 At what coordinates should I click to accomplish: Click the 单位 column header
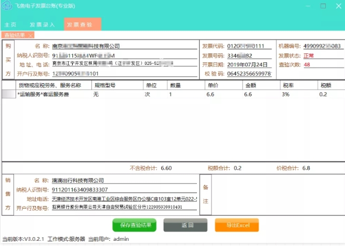point(155,85)
